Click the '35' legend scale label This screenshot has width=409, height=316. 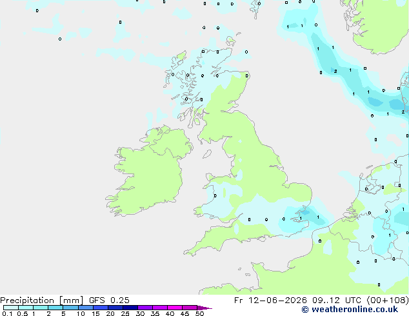155,313
